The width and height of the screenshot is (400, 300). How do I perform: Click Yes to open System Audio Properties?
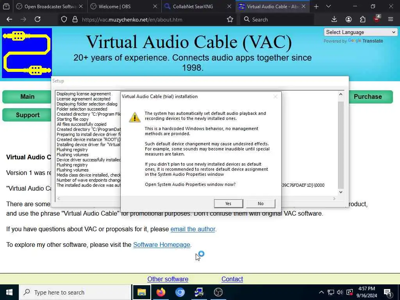pos(228,204)
